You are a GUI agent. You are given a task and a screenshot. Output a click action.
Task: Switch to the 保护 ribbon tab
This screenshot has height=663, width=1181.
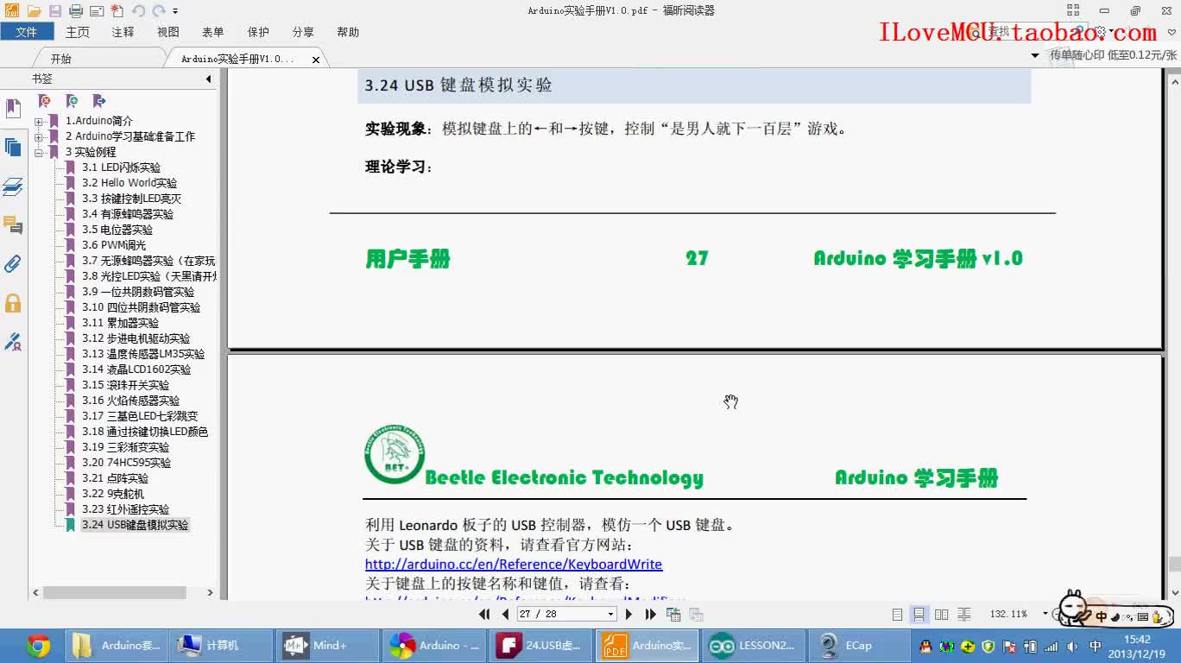click(258, 32)
